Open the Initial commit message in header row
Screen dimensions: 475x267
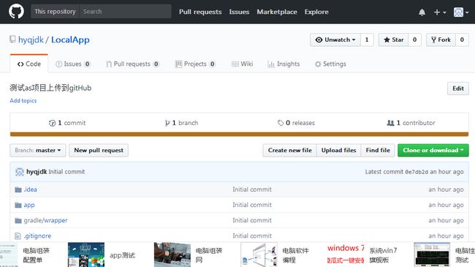tap(66, 172)
